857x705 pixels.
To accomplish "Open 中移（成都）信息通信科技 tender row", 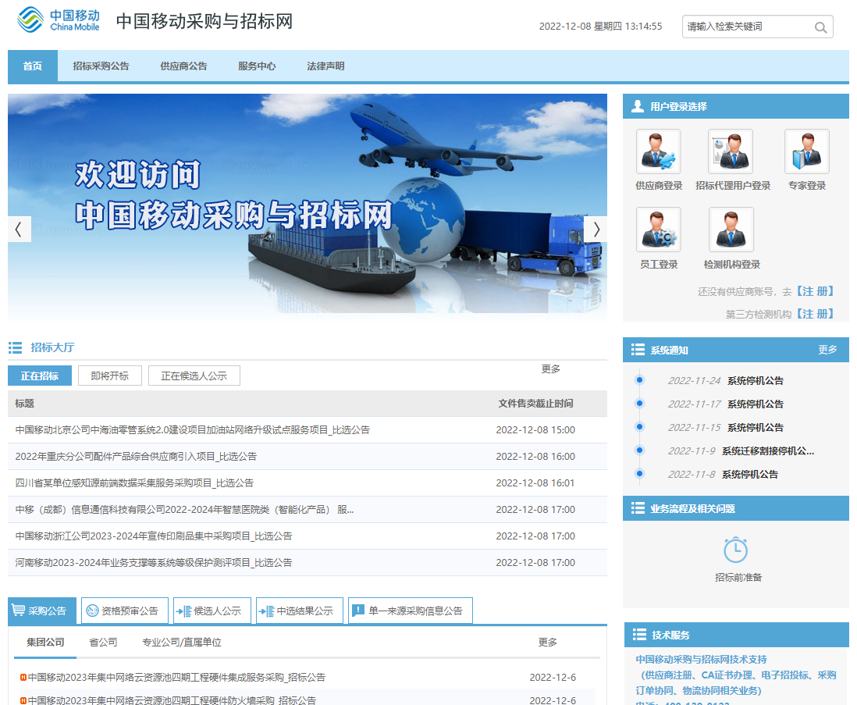I will (x=308, y=510).
